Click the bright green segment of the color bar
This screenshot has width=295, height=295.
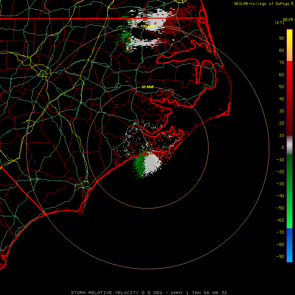click(289, 191)
